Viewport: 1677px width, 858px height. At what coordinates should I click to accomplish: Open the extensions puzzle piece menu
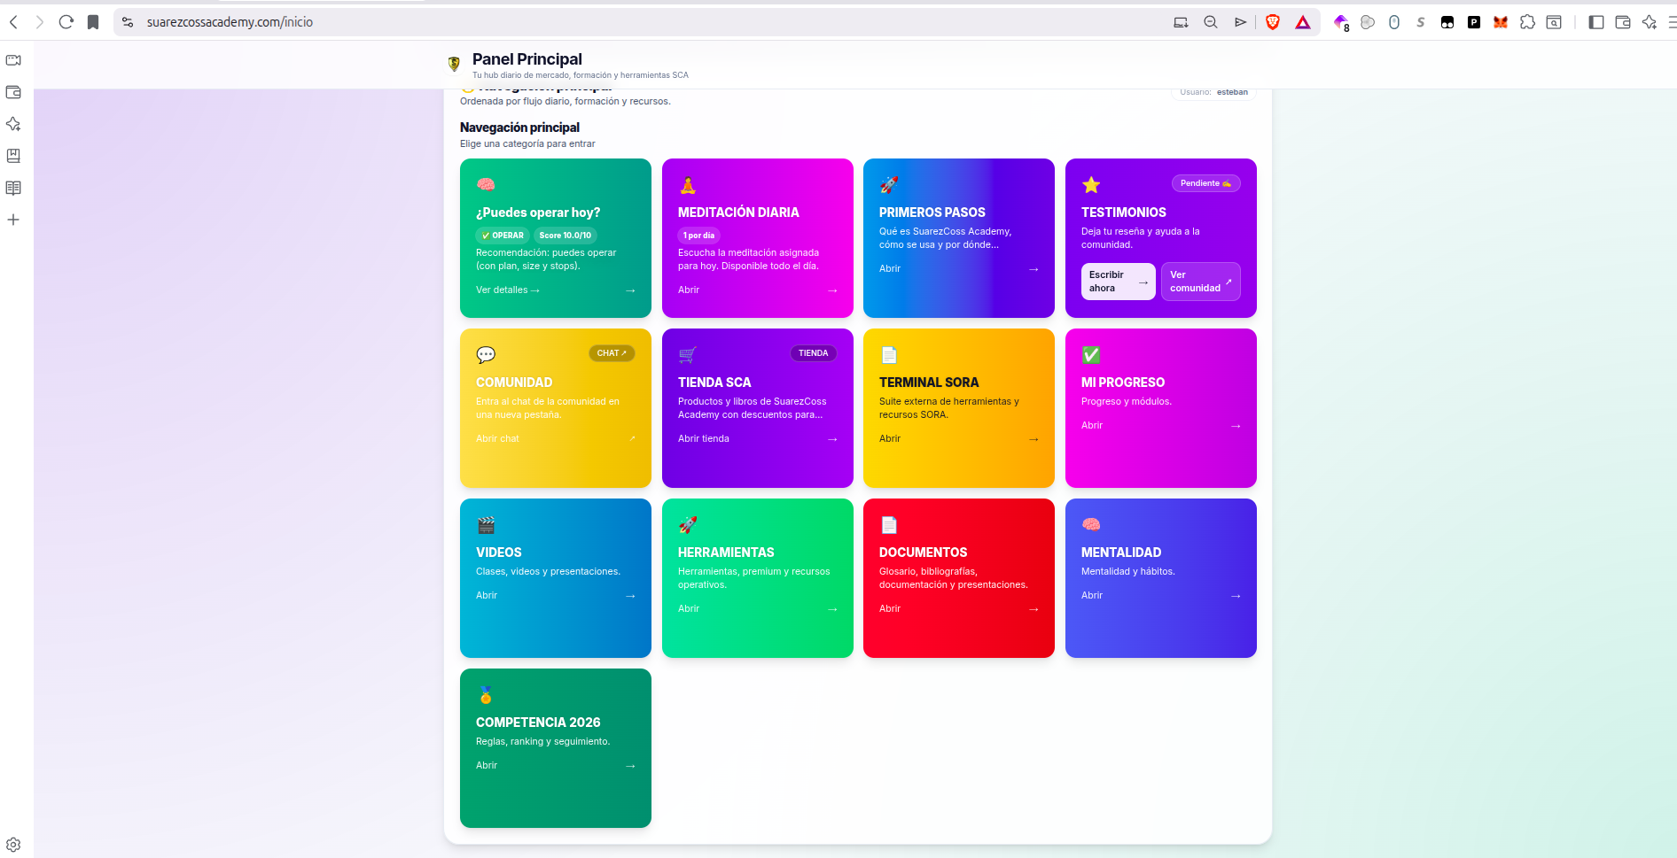point(1527,22)
